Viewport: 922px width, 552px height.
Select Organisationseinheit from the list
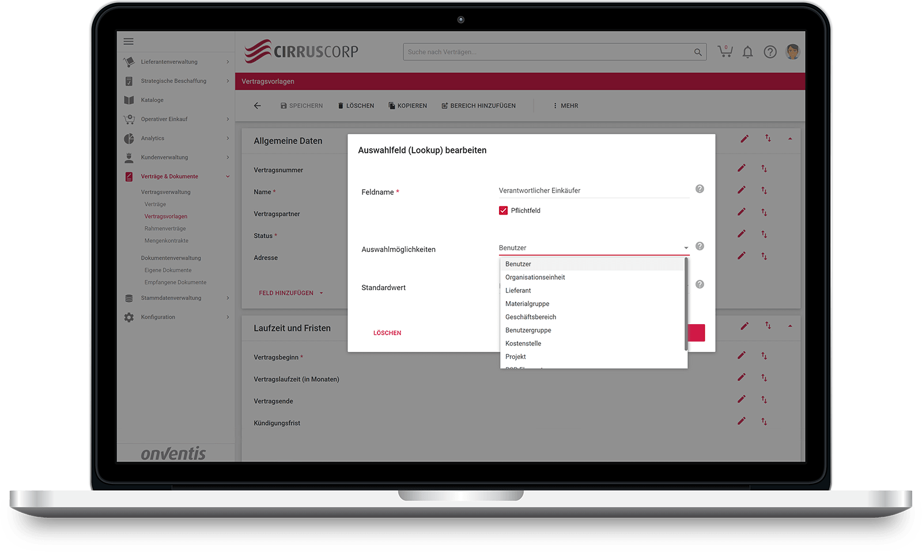click(x=535, y=277)
